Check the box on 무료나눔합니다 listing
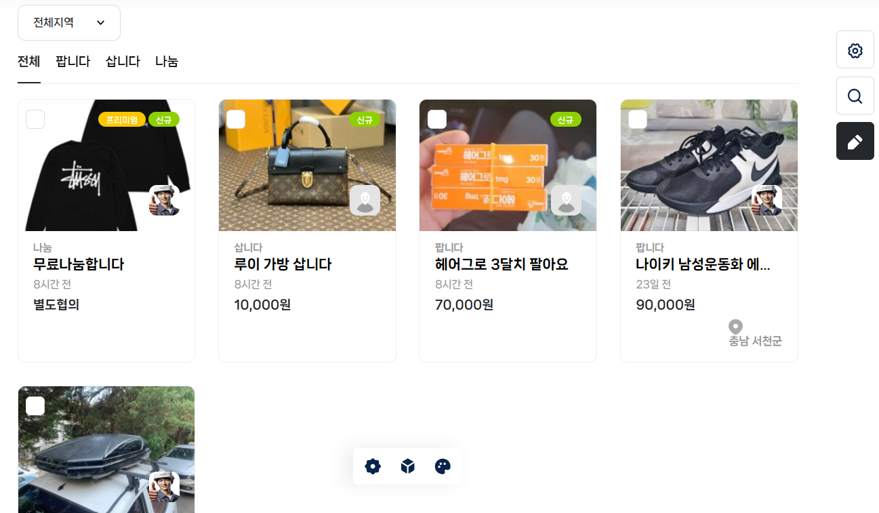 (35, 119)
